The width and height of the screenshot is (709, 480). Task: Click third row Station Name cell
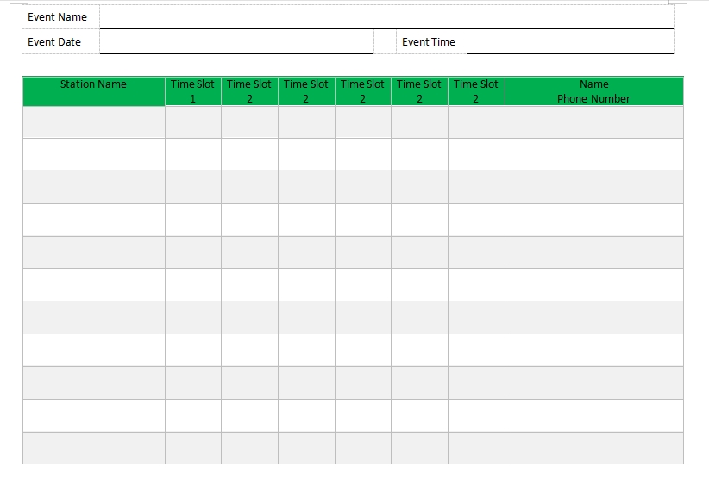coord(93,187)
